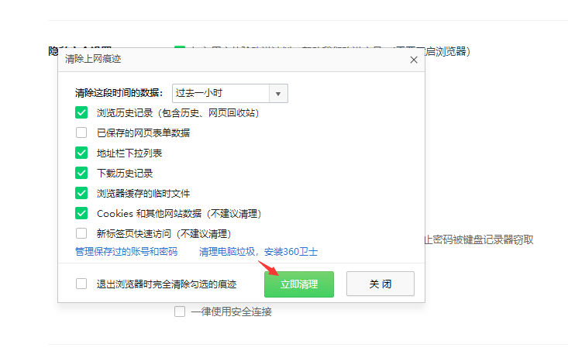The height and width of the screenshot is (358, 568).
Task: Enable 已保存的网页表单数据 checkbox
Action: point(81,133)
